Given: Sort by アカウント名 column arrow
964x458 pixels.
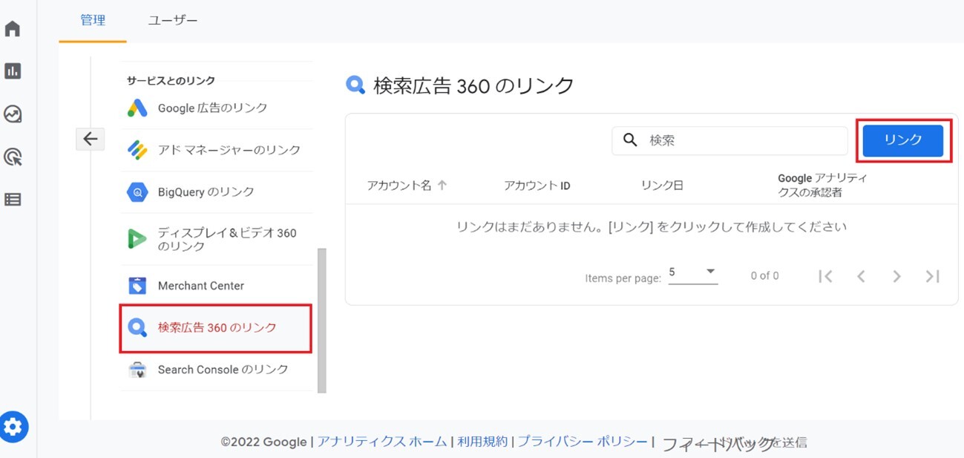Looking at the screenshot, I should pyautogui.click(x=442, y=186).
